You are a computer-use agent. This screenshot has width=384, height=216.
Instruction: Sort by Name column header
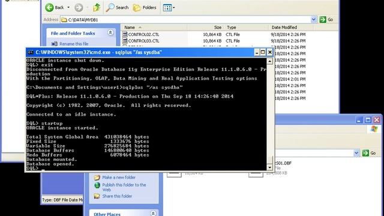154,28
